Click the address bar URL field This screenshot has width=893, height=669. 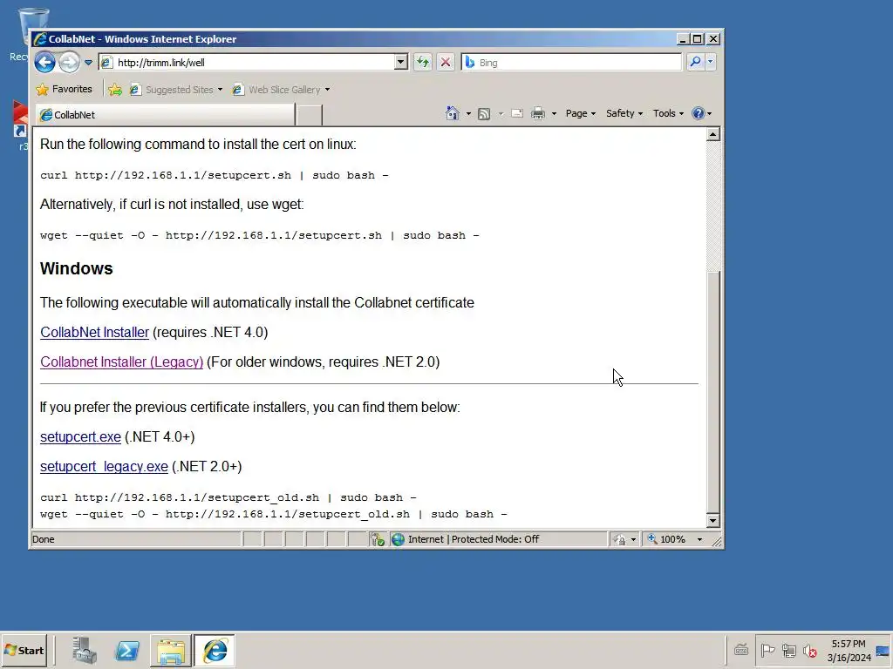pyautogui.click(x=247, y=62)
